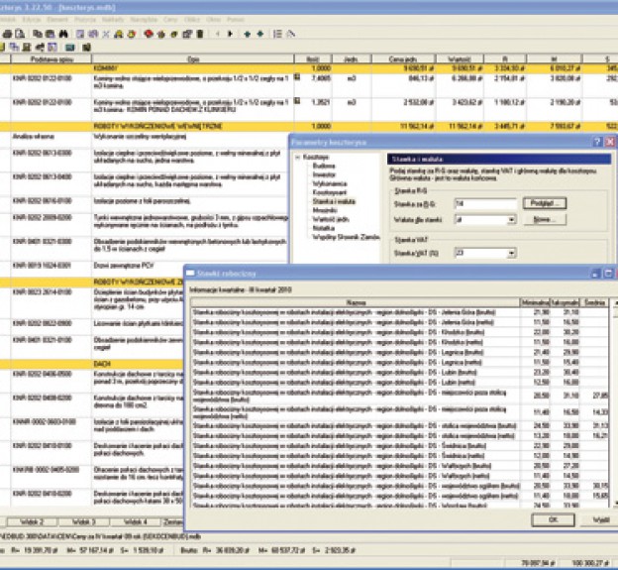Click the red round toolbar icon
Image resolution: width=618 pixels, height=570 pixels.
[149, 34]
